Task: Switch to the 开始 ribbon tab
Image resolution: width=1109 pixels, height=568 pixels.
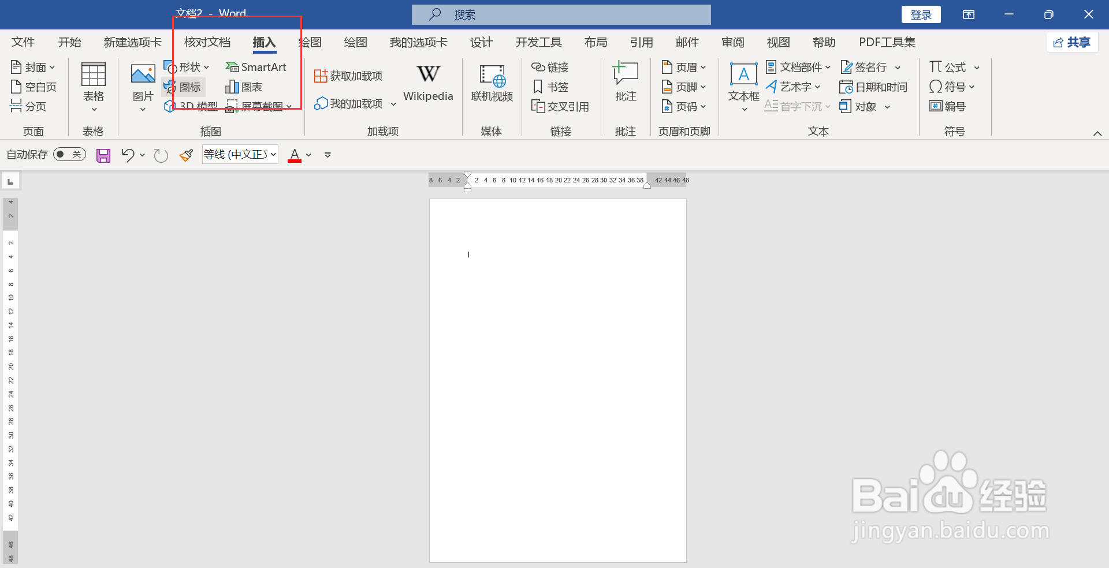Action: [x=69, y=42]
